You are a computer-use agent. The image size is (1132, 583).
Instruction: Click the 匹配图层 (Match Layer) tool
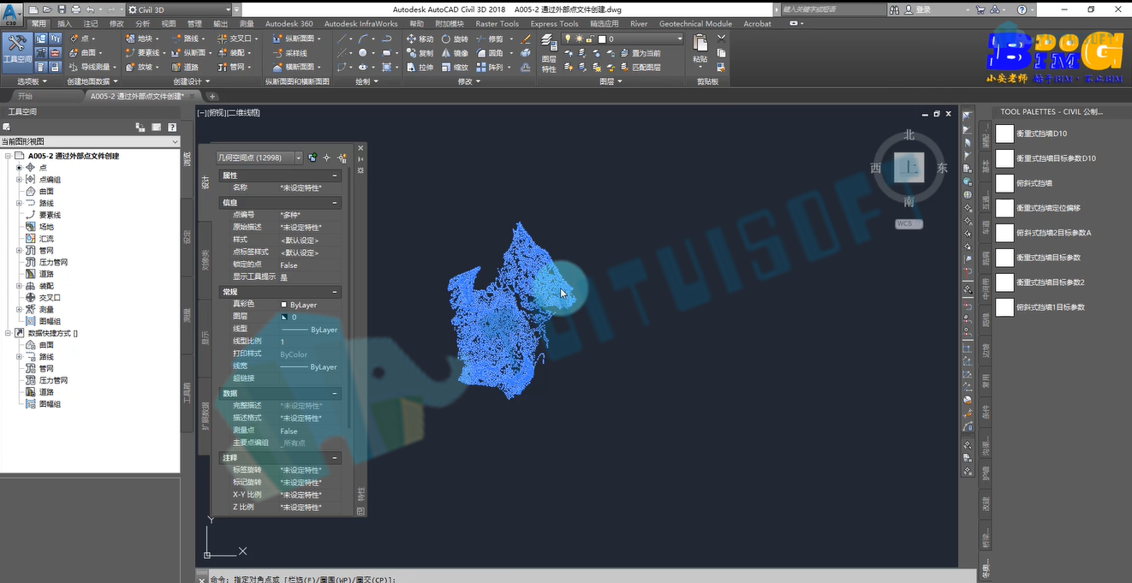pyautogui.click(x=640, y=67)
